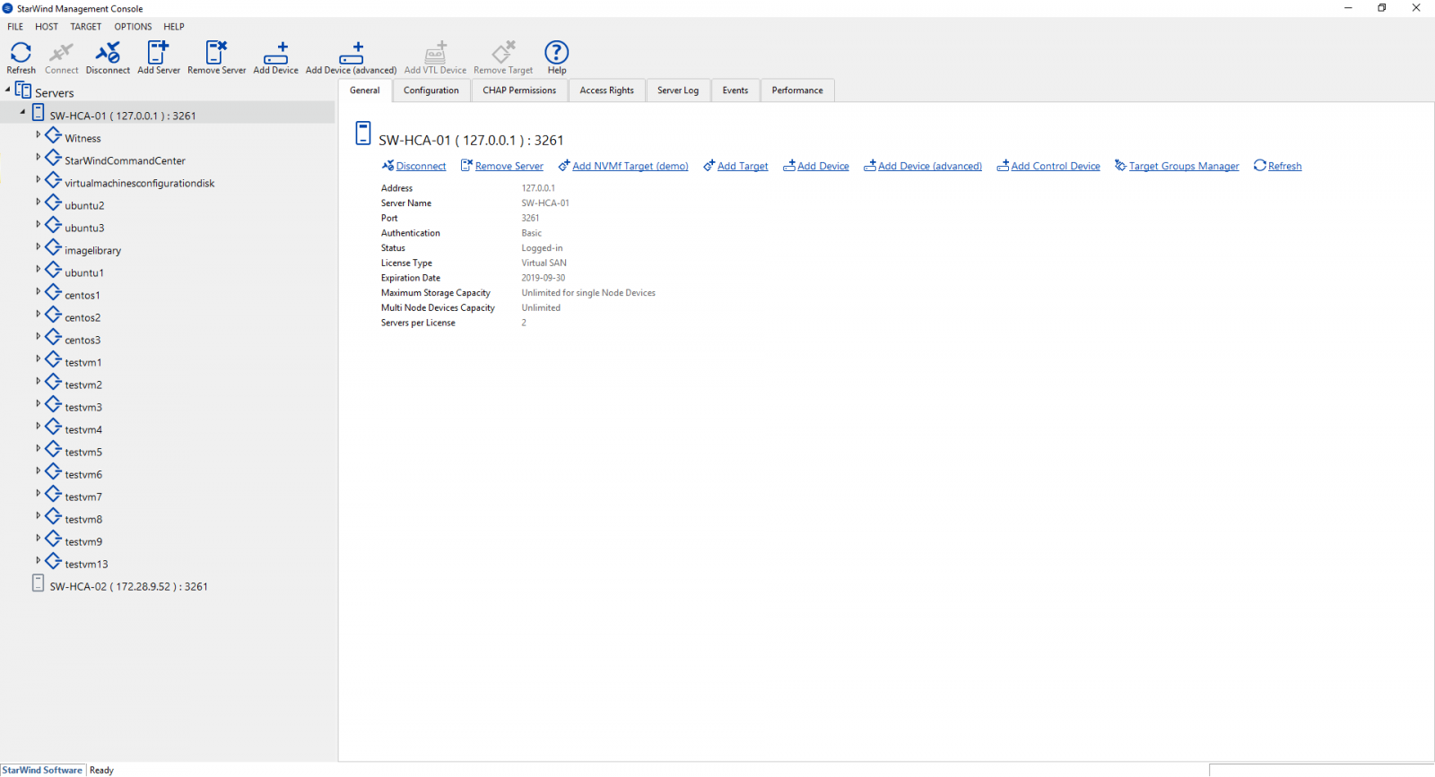Click the testvm13 target icon
Image resolution: width=1435 pixels, height=777 pixels.
click(x=54, y=561)
